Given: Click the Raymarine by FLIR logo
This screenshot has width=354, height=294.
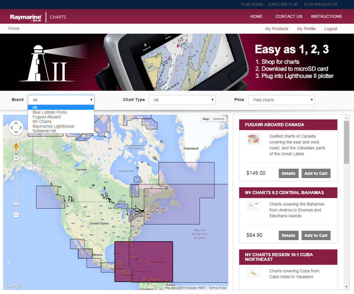Looking at the screenshot, I should tap(26, 17).
